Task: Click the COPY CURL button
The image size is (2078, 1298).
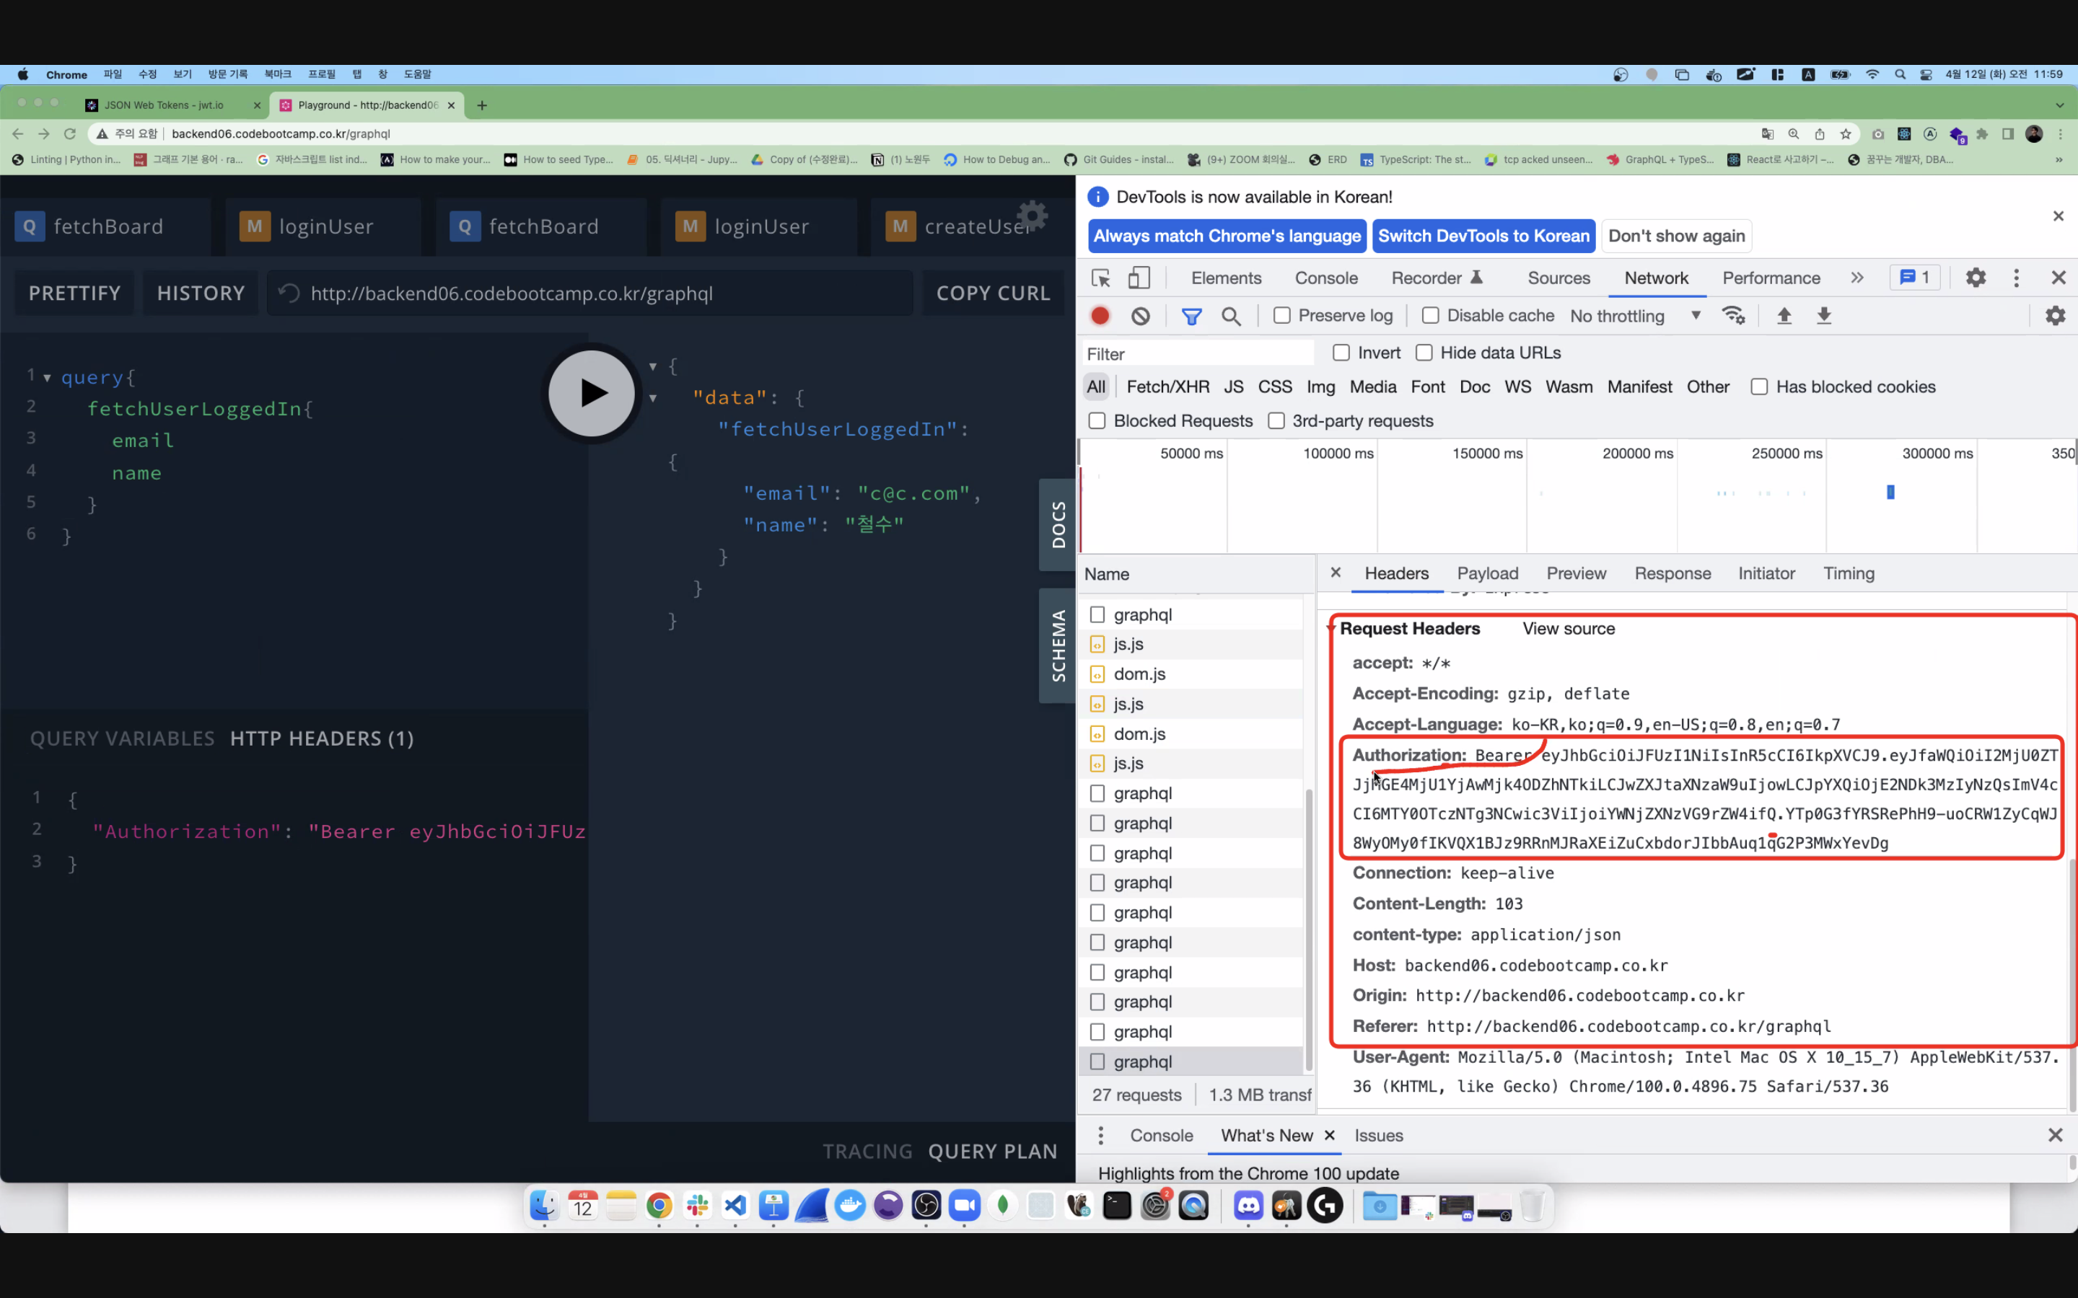Action: point(993,293)
